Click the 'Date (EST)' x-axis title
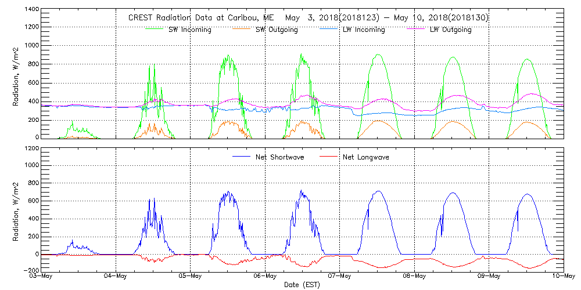Viewport: 581px width, 290px height. pyautogui.click(x=303, y=285)
